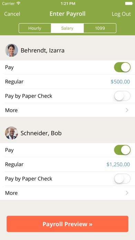The width and height of the screenshot is (135, 240).
Task: Enable Pay by Paper Check for Bob
Action: 122,179
